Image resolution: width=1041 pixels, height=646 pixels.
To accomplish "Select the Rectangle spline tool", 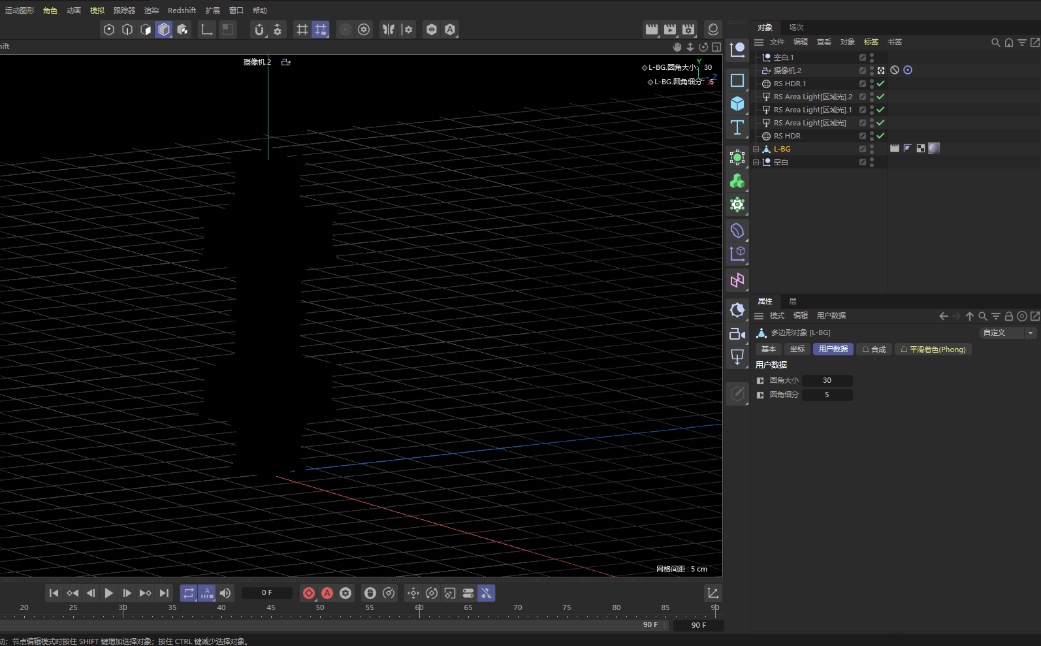I will click(x=737, y=80).
